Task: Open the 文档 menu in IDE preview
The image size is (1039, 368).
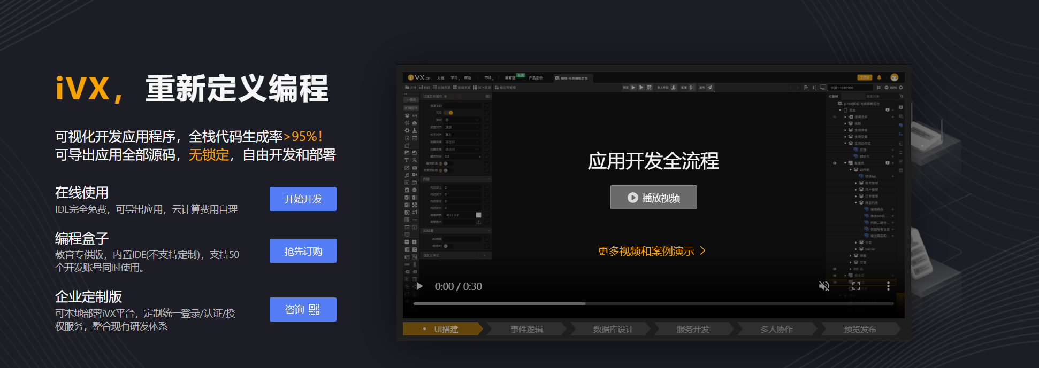Action: (440, 78)
